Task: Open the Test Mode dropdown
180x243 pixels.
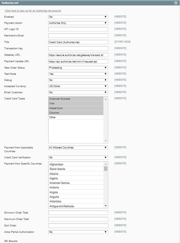Action: coord(78,74)
